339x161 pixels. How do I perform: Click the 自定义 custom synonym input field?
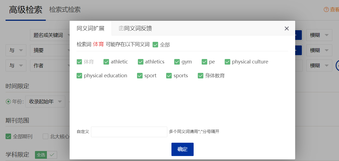pyautogui.click(x=129, y=132)
